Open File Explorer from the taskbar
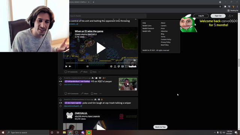The image size is (240, 135). 64,132
